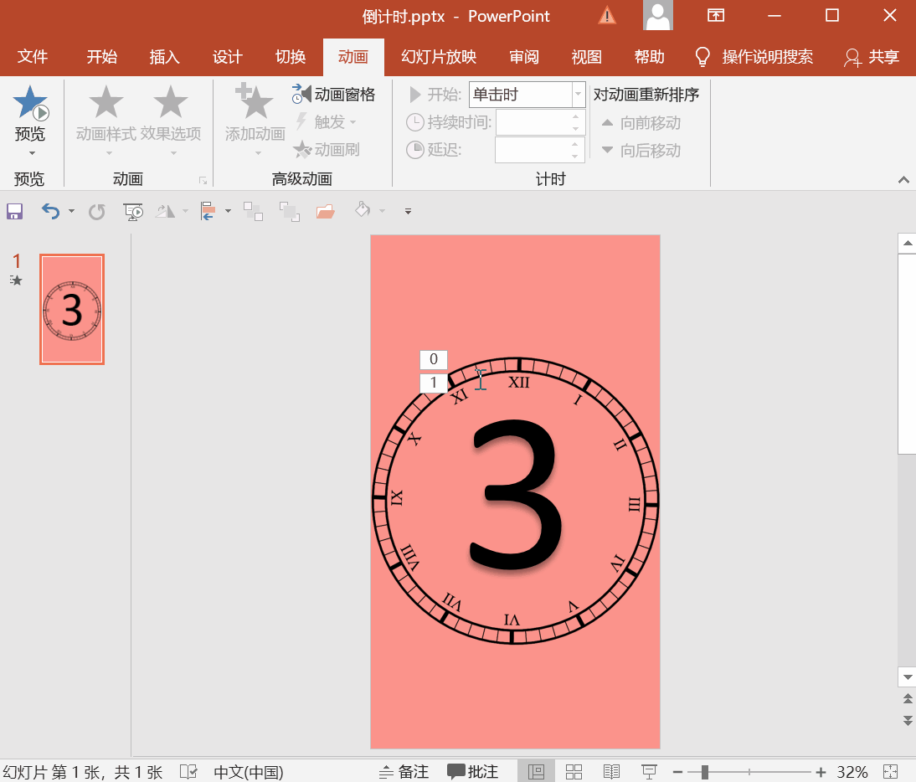Image resolution: width=916 pixels, height=782 pixels.
Task: Click the Redo/Repeat icon
Action: (x=97, y=212)
